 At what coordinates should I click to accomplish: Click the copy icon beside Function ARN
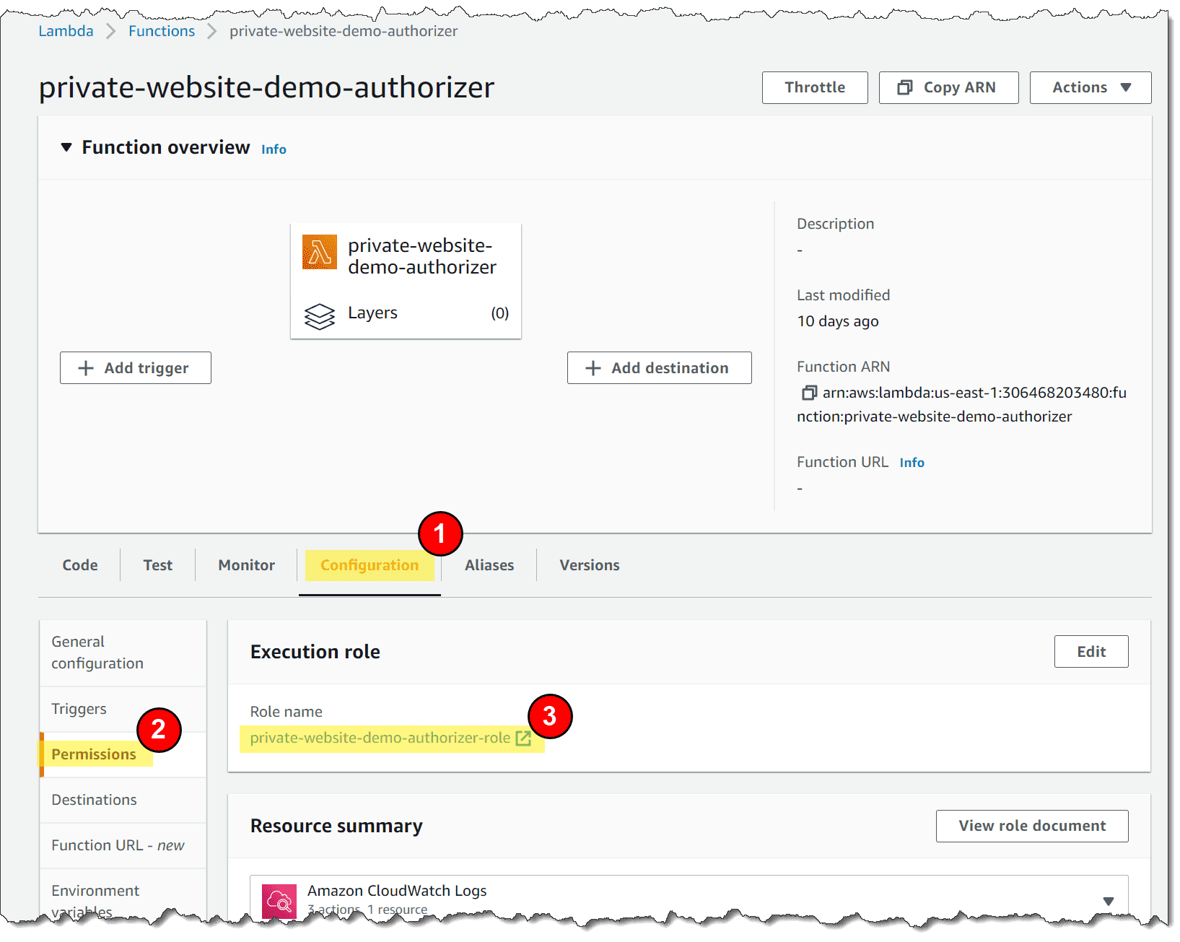[809, 393]
